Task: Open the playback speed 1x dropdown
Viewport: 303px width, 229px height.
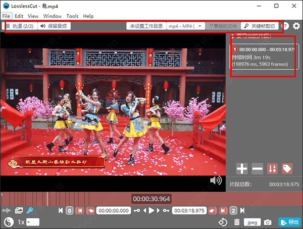Action: tap(33, 222)
